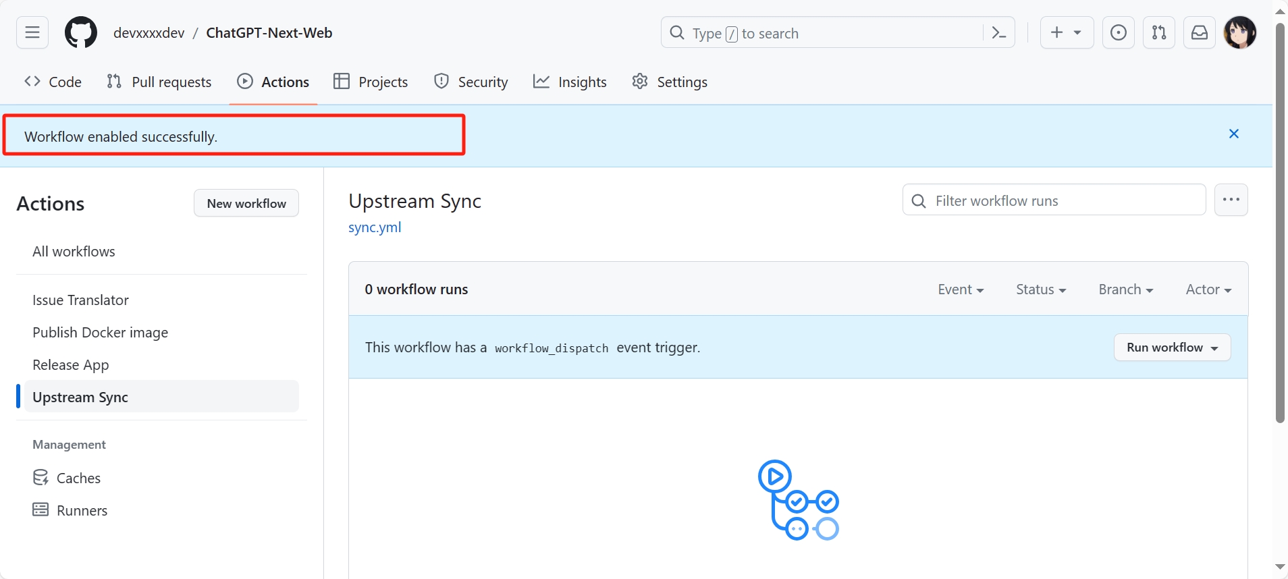
Task: Open Runners under Management
Action: tap(161, 510)
